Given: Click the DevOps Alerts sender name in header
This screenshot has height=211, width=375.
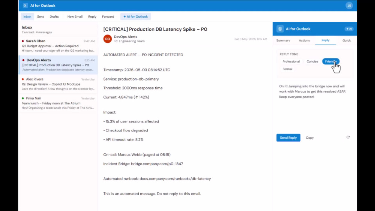Looking at the screenshot, I should 126,37.
